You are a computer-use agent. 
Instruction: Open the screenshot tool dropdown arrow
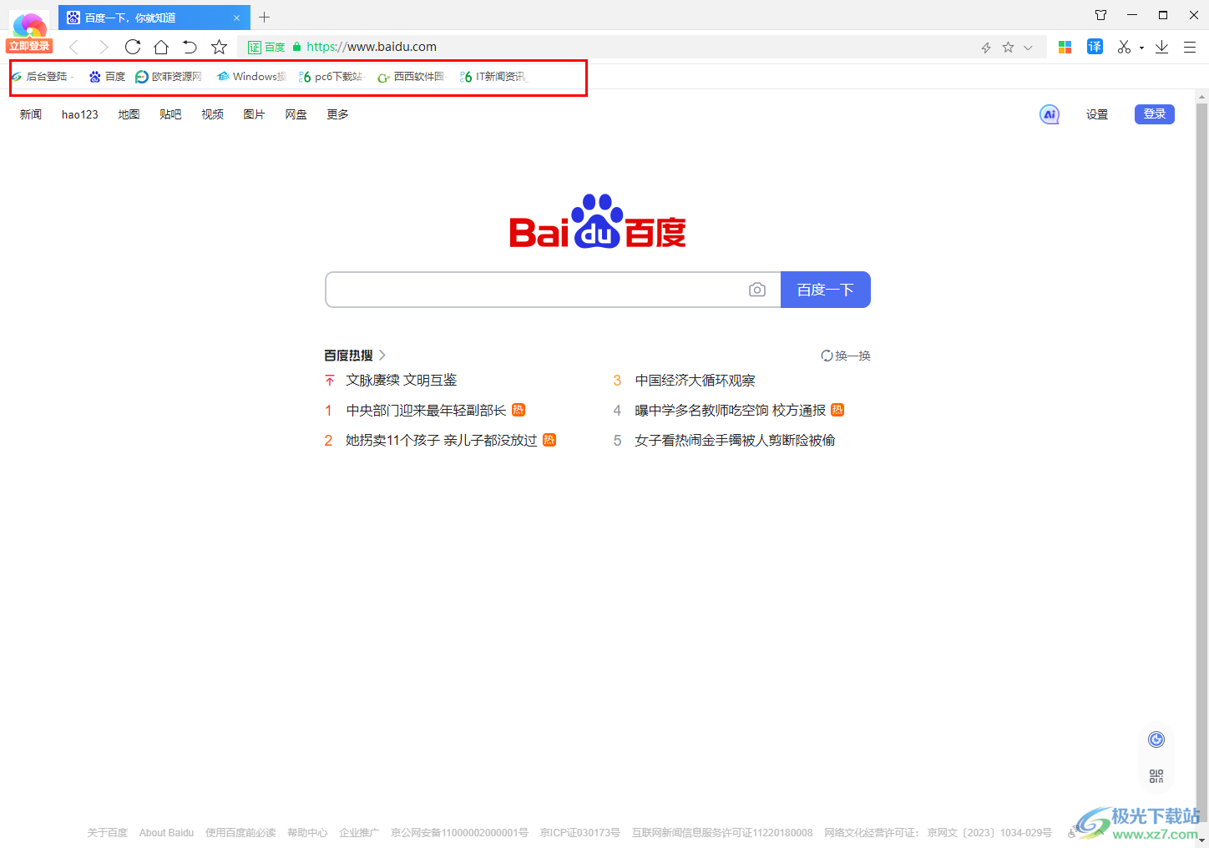click(x=1141, y=48)
